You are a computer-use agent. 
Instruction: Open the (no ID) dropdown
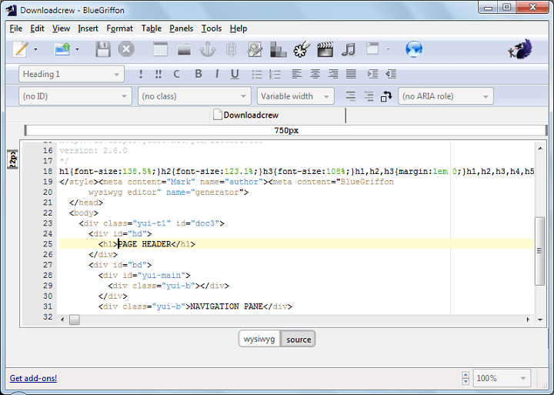tap(75, 96)
